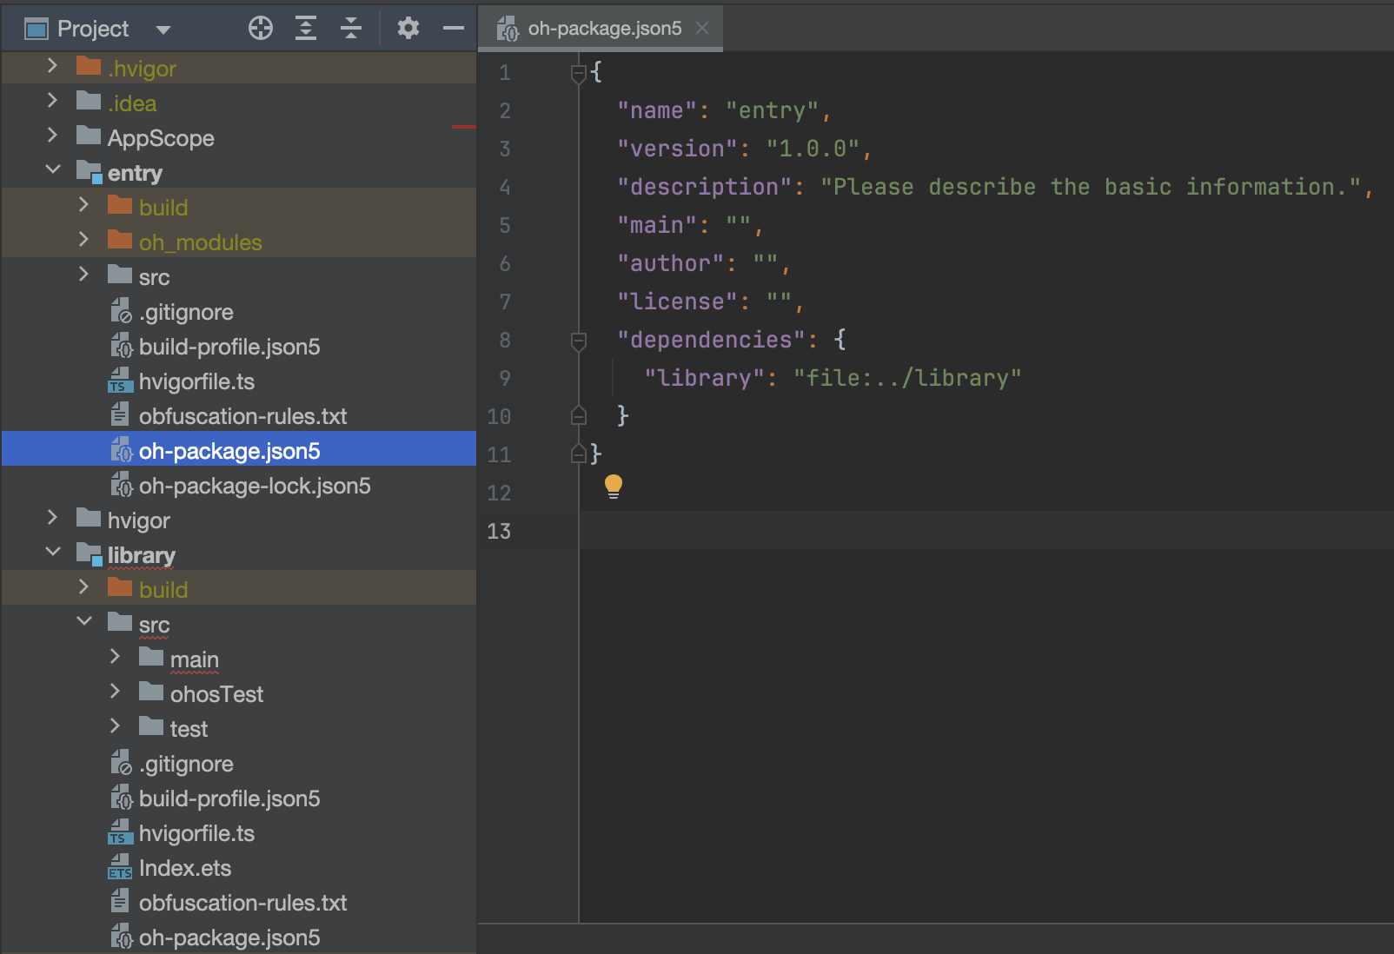Screen dimensions: 1394x954
Task: Expand the AppScope folder
Action: (53, 137)
